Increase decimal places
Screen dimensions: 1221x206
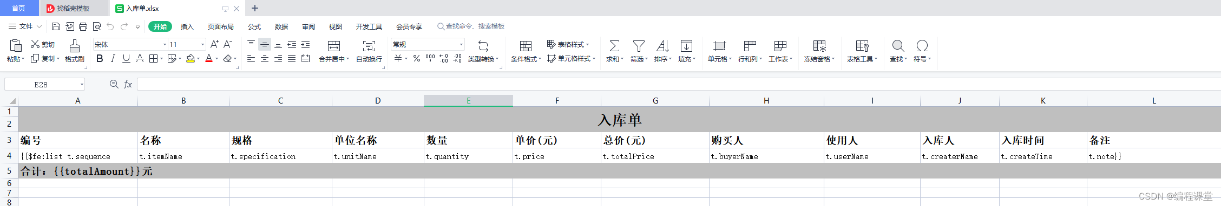444,58
